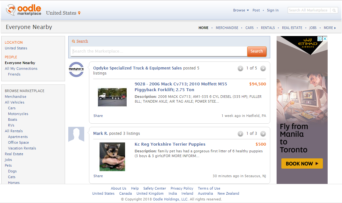The height and width of the screenshot is (203, 342).
Task: Click the ad info icon on Etihad banner
Action: point(320,39)
